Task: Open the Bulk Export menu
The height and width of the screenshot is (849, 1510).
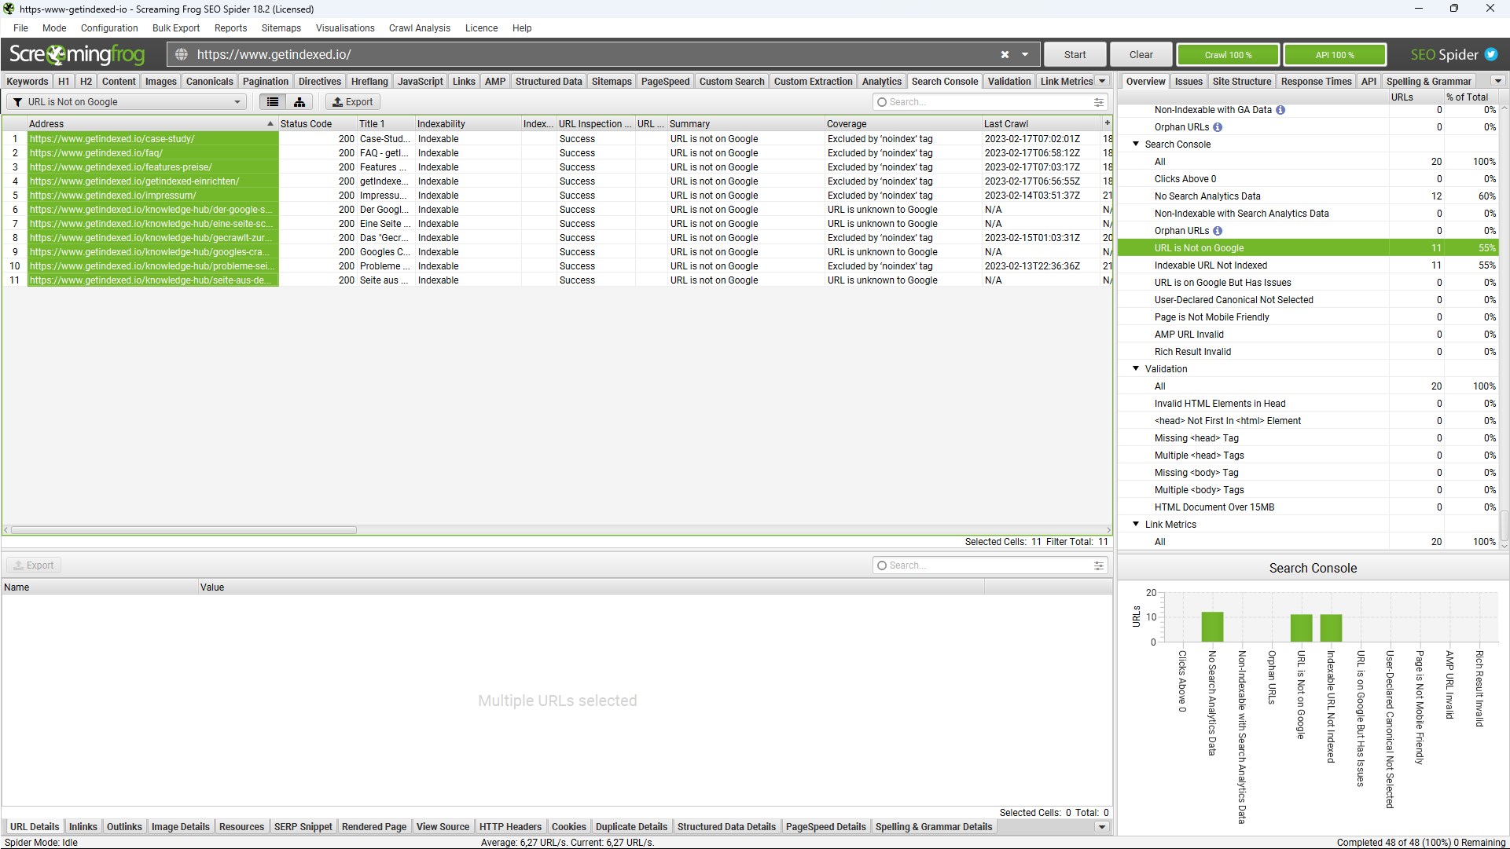Action: pos(176,28)
